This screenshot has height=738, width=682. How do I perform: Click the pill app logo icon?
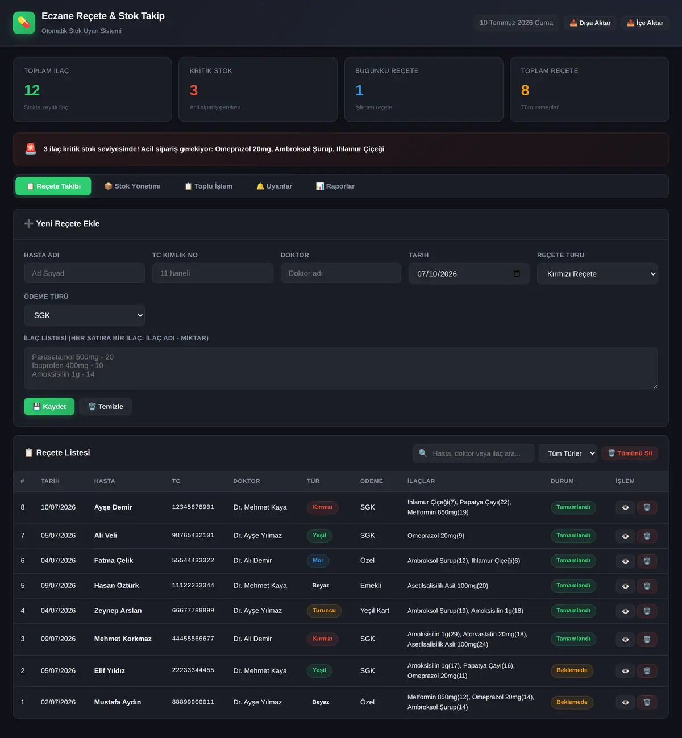pos(24,23)
